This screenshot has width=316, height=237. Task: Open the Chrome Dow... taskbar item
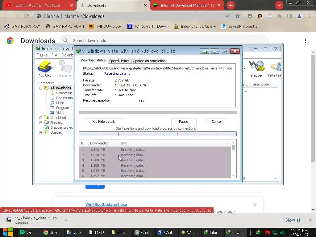pos(52,232)
